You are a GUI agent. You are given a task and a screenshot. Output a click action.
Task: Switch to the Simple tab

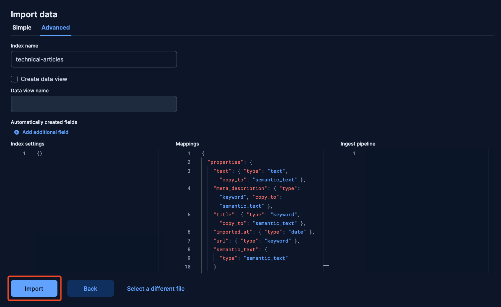tap(22, 28)
